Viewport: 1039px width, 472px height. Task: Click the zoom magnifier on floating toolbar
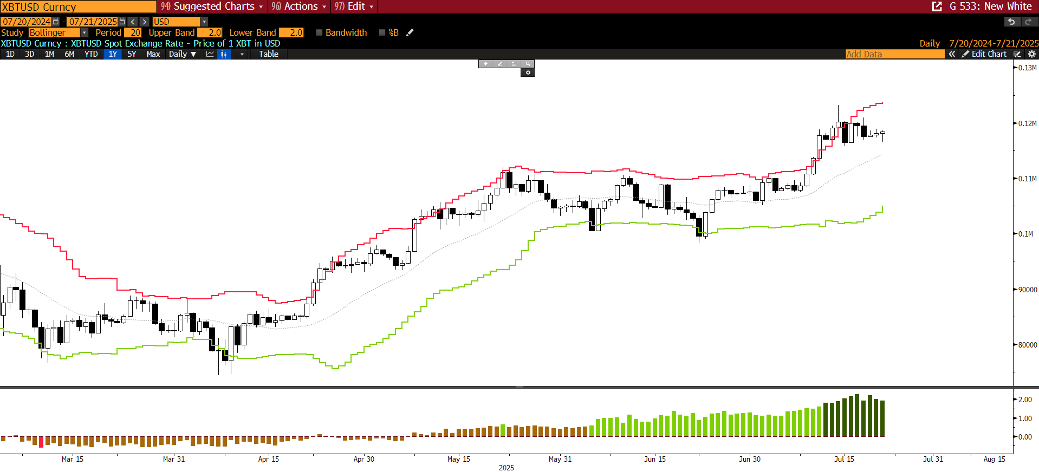click(528, 64)
